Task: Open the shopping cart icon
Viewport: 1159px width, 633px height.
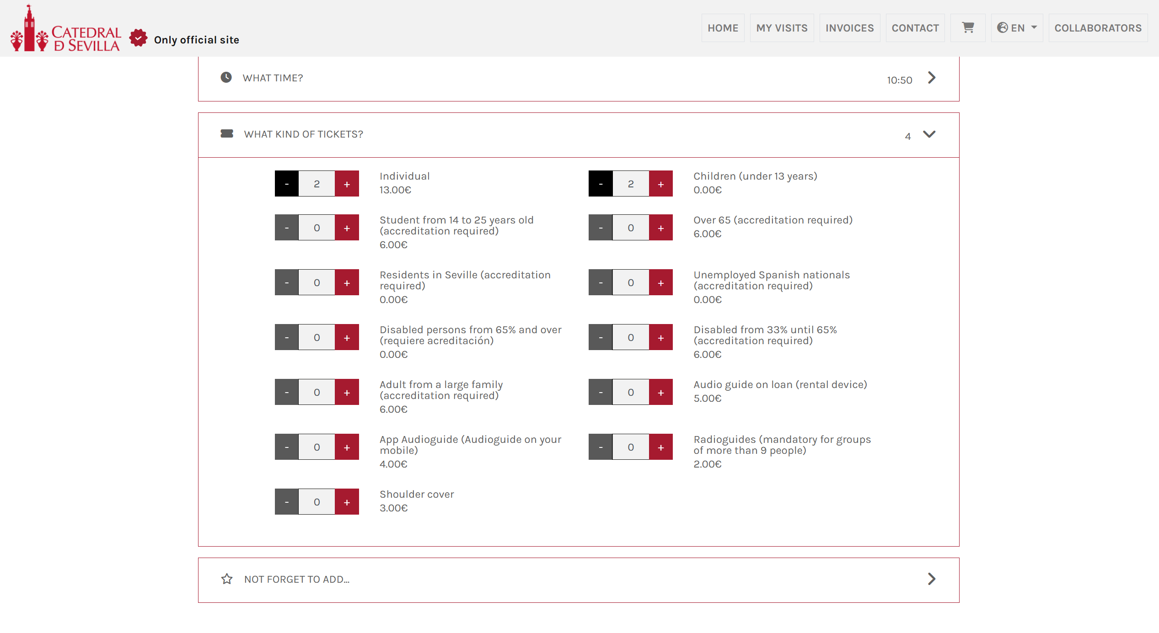Action: point(967,28)
